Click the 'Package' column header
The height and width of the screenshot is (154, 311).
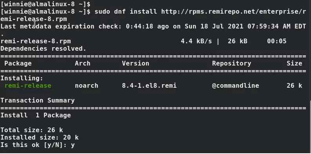[18, 64]
